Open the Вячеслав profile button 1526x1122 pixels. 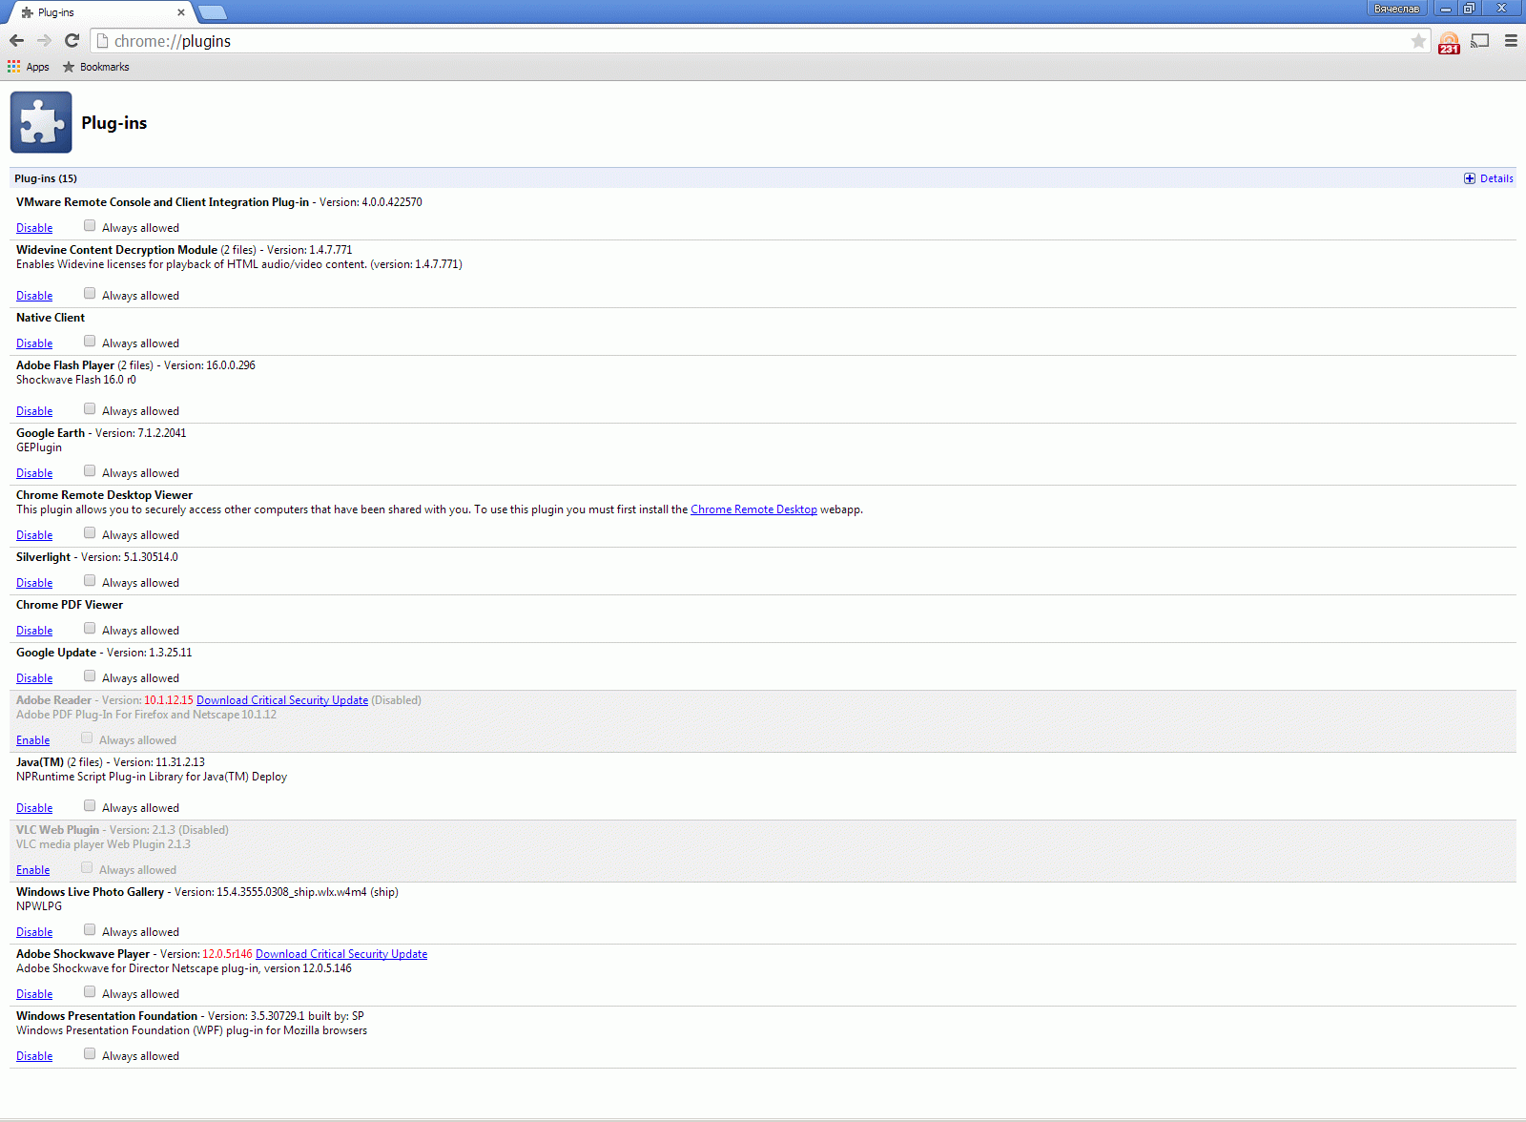[1396, 9]
